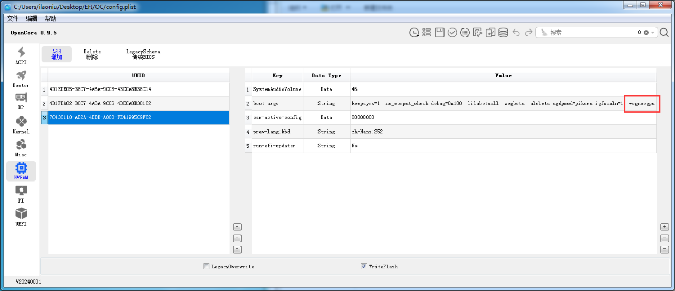
Task: Open the database stack icon
Action: 503,33
